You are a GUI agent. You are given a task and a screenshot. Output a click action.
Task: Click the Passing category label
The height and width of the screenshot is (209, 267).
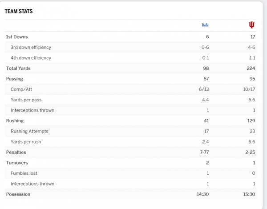[x=15, y=79]
